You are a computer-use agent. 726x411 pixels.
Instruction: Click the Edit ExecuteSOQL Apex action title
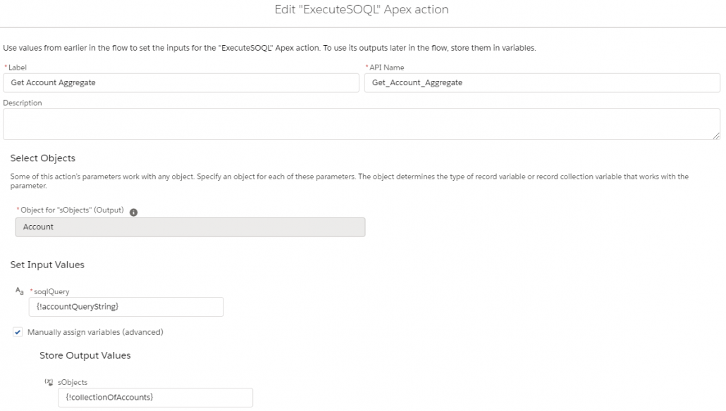362,10
